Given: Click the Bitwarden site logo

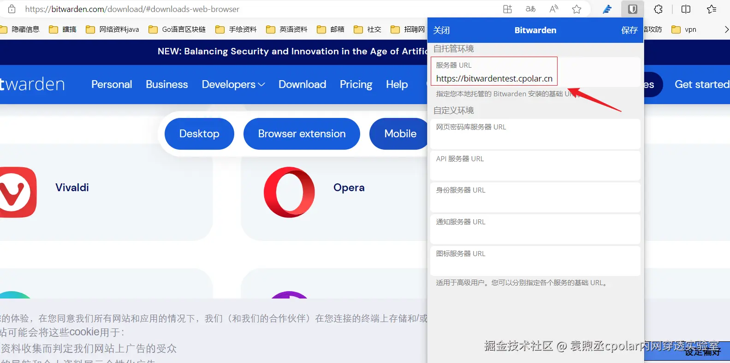Looking at the screenshot, I should coord(32,84).
